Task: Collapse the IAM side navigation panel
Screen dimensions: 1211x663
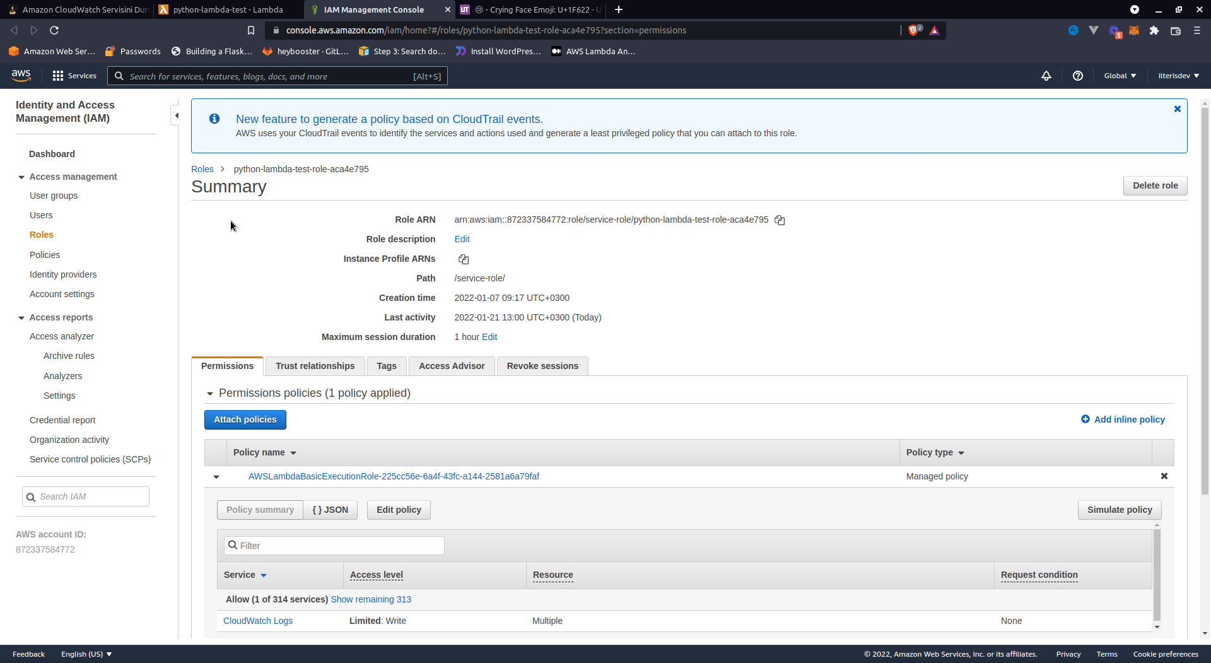Action: pyautogui.click(x=176, y=115)
